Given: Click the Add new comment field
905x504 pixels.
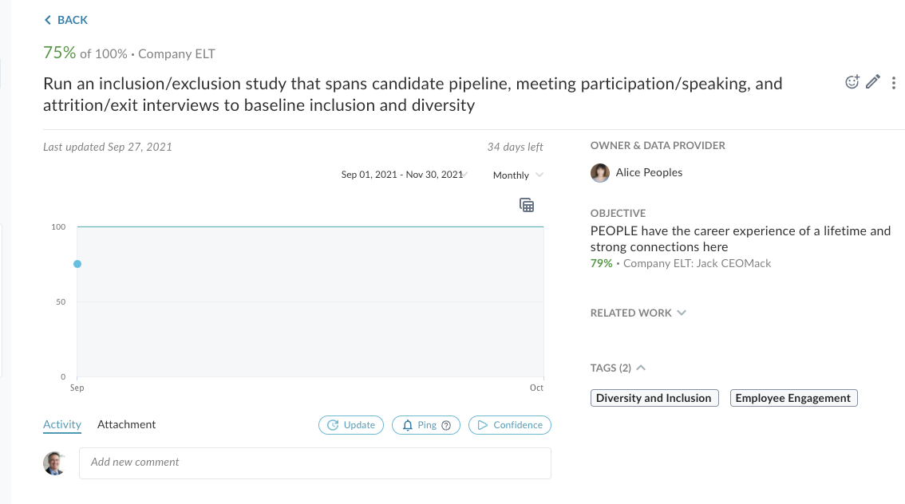Looking at the screenshot, I should click(x=315, y=463).
